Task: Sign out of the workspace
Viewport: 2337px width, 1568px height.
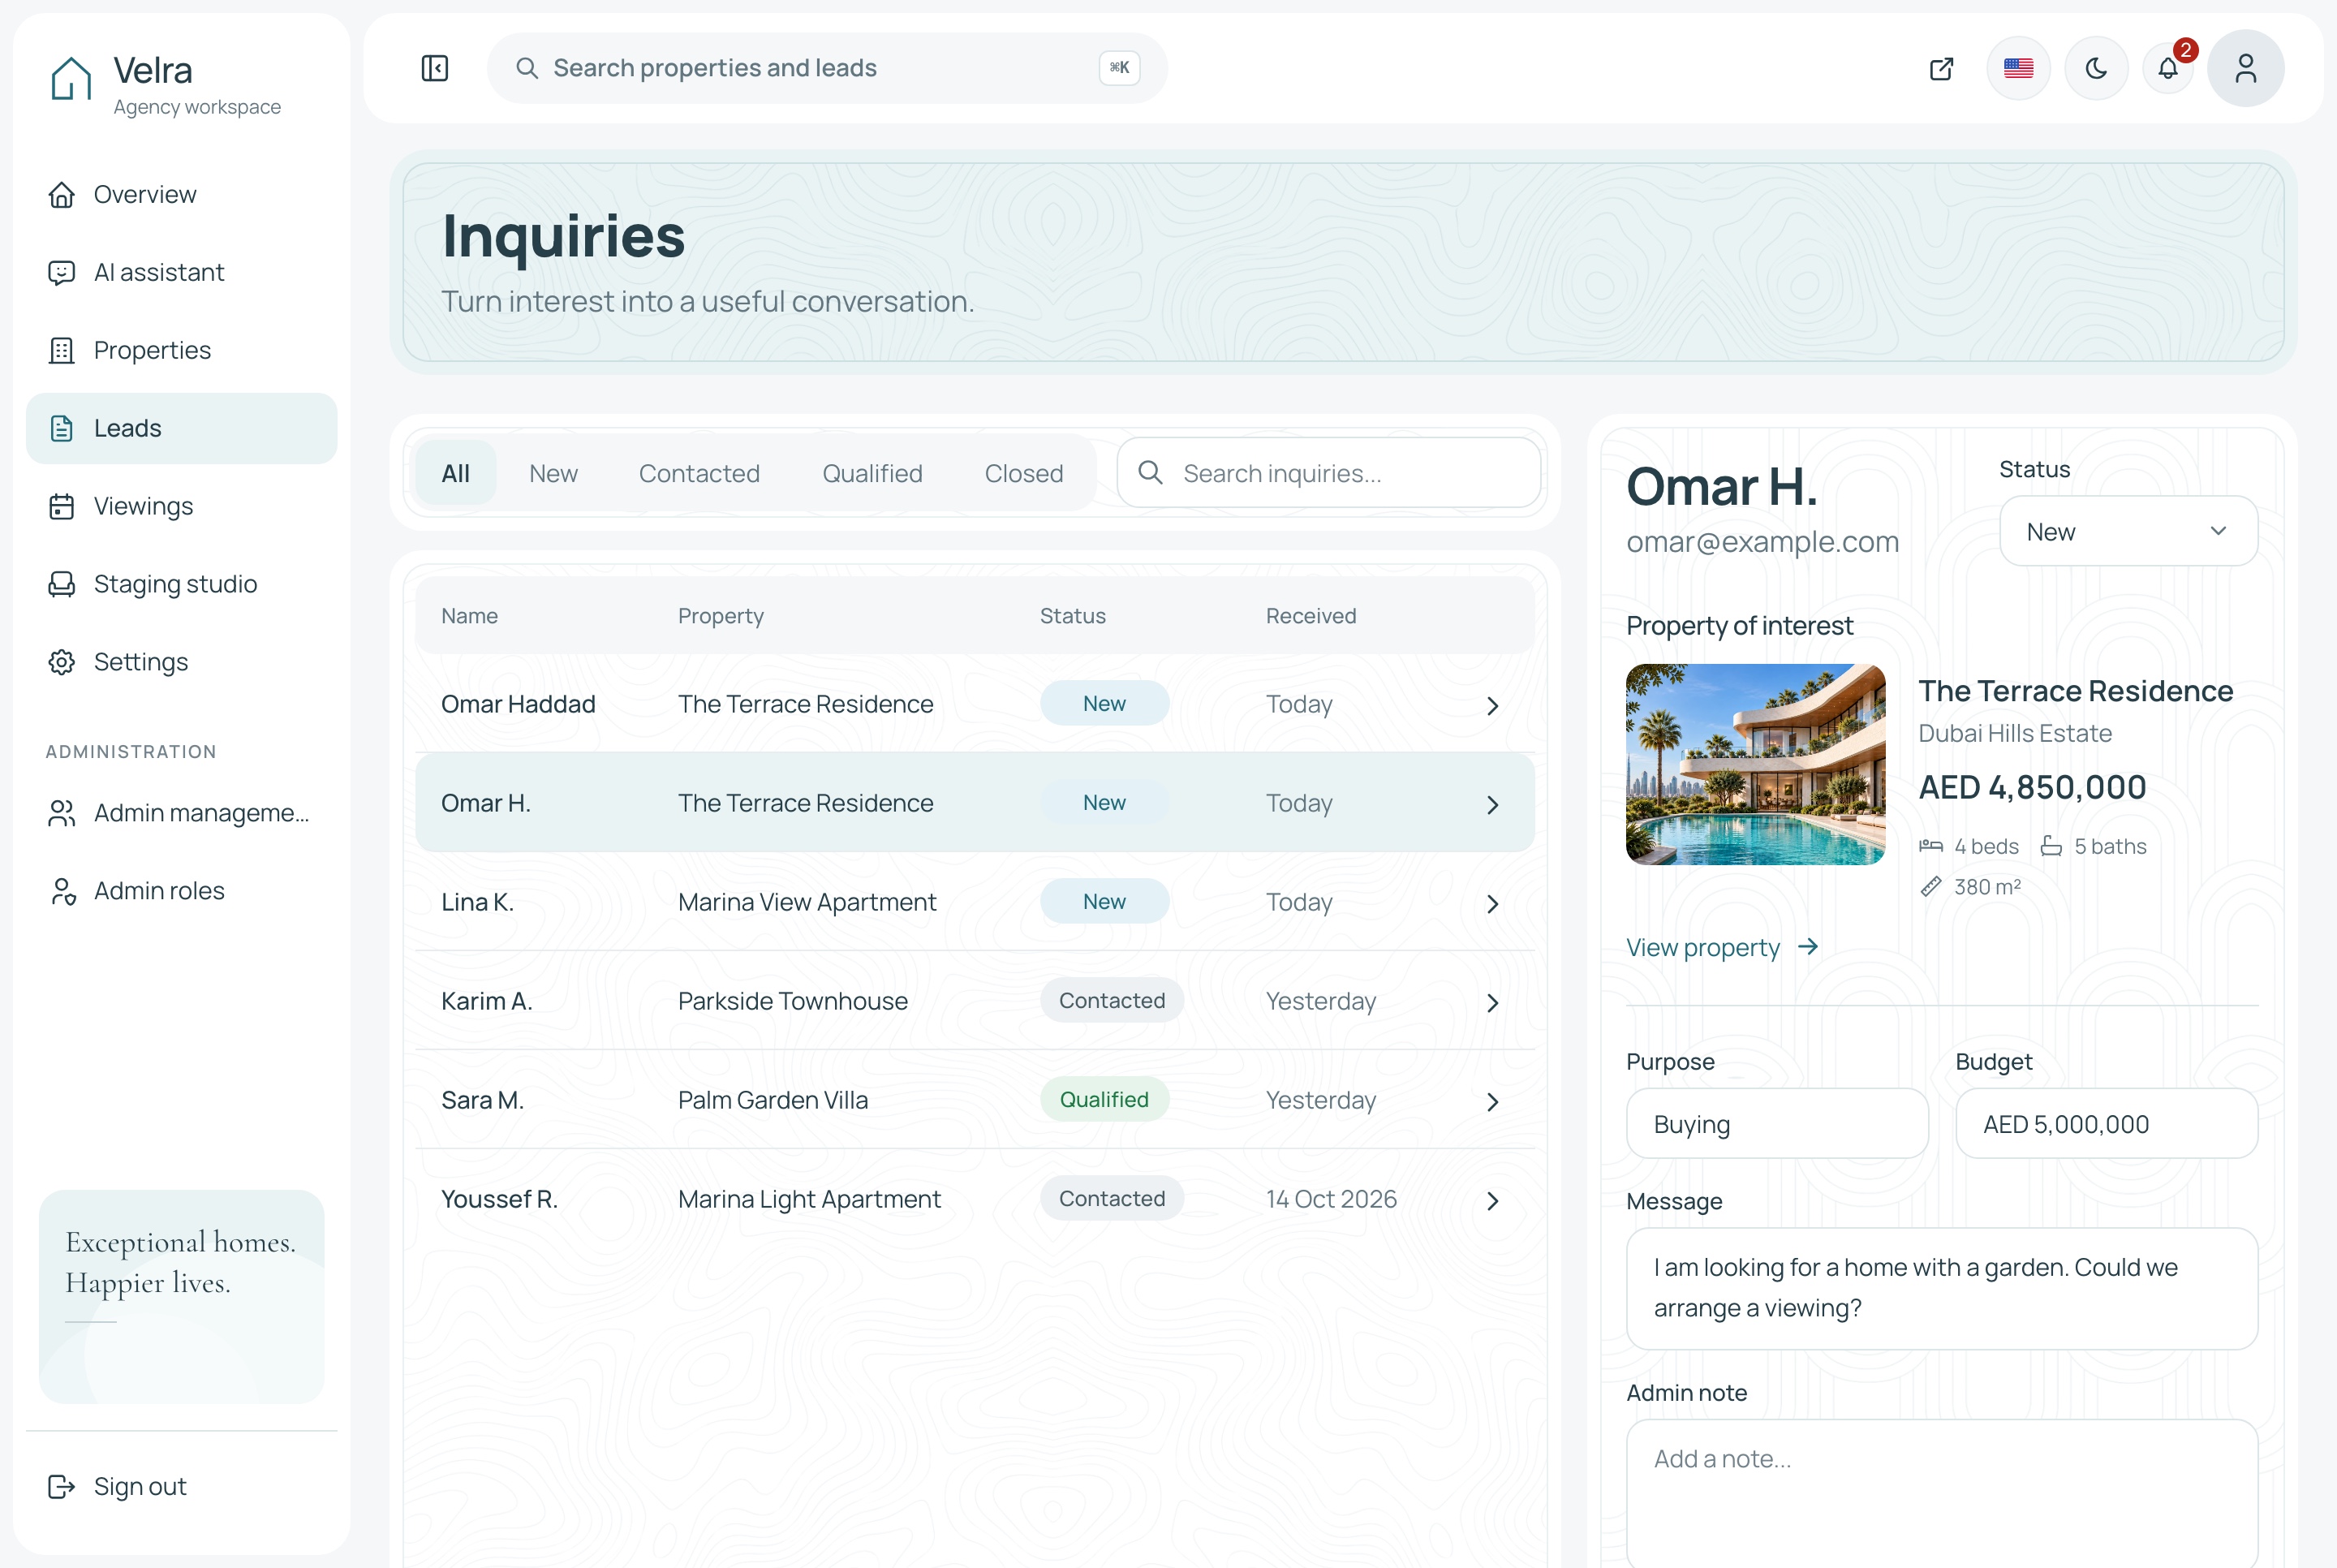Action: click(x=181, y=1487)
